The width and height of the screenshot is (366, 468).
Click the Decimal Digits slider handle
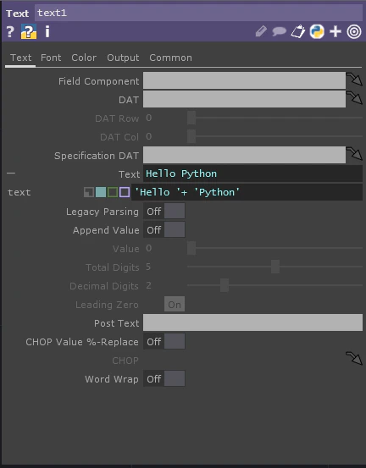pyautogui.click(x=225, y=285)
